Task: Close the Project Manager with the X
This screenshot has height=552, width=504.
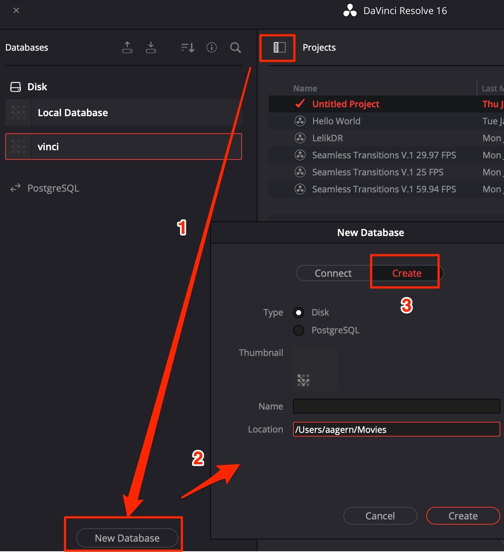Action: pyautogui.click(x=16, y=10)
